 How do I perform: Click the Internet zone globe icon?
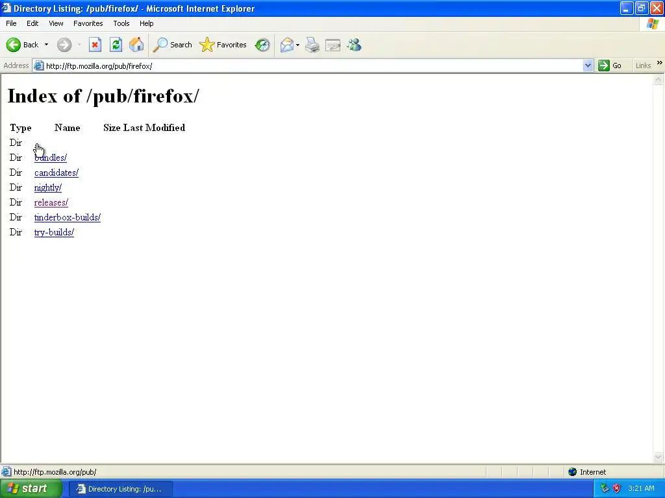pos(573,472)
